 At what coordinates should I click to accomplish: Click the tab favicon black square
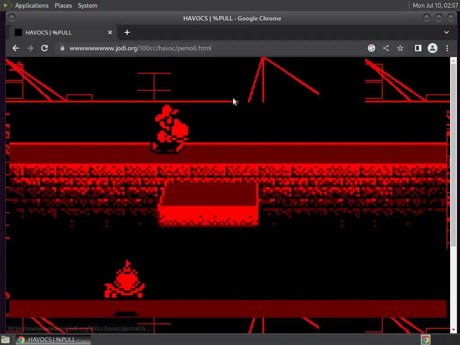click(x=18, y=32)
